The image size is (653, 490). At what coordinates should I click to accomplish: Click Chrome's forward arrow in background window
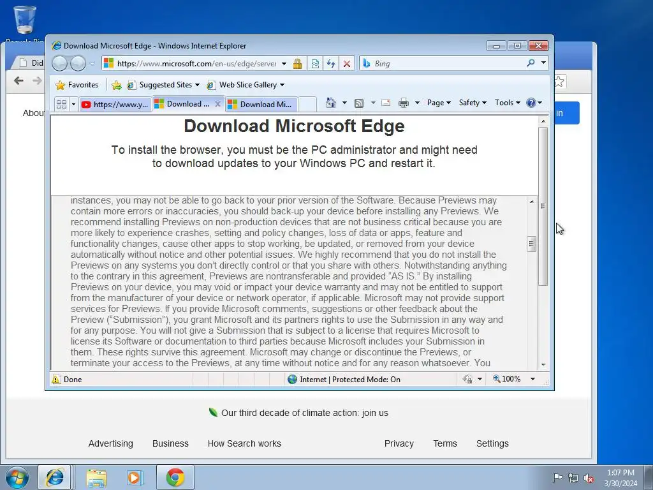click(38, 80)
